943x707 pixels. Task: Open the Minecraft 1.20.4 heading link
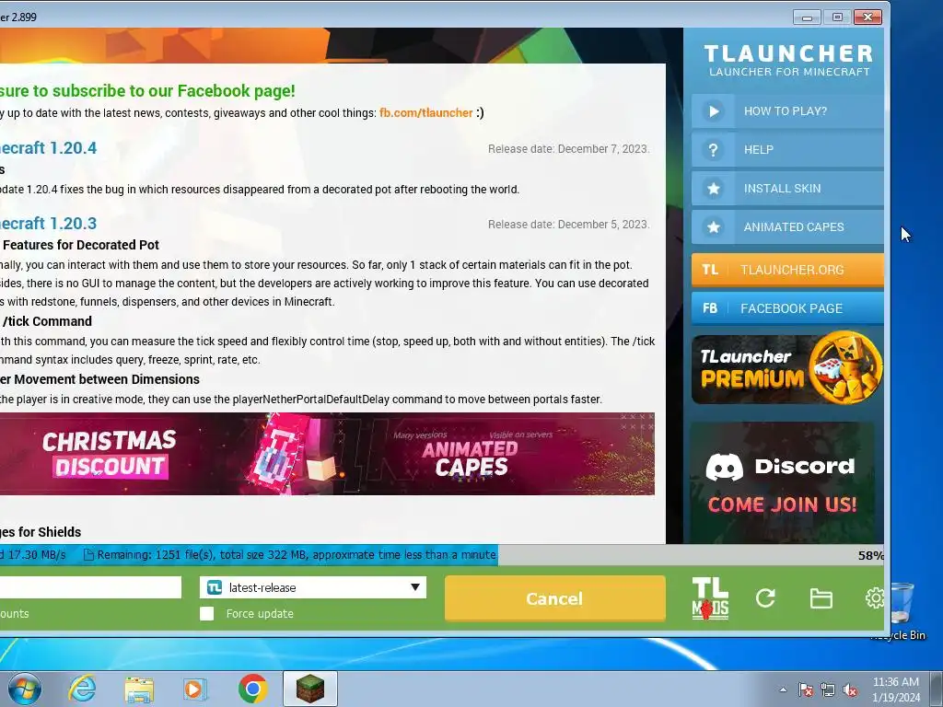(48, 148)
